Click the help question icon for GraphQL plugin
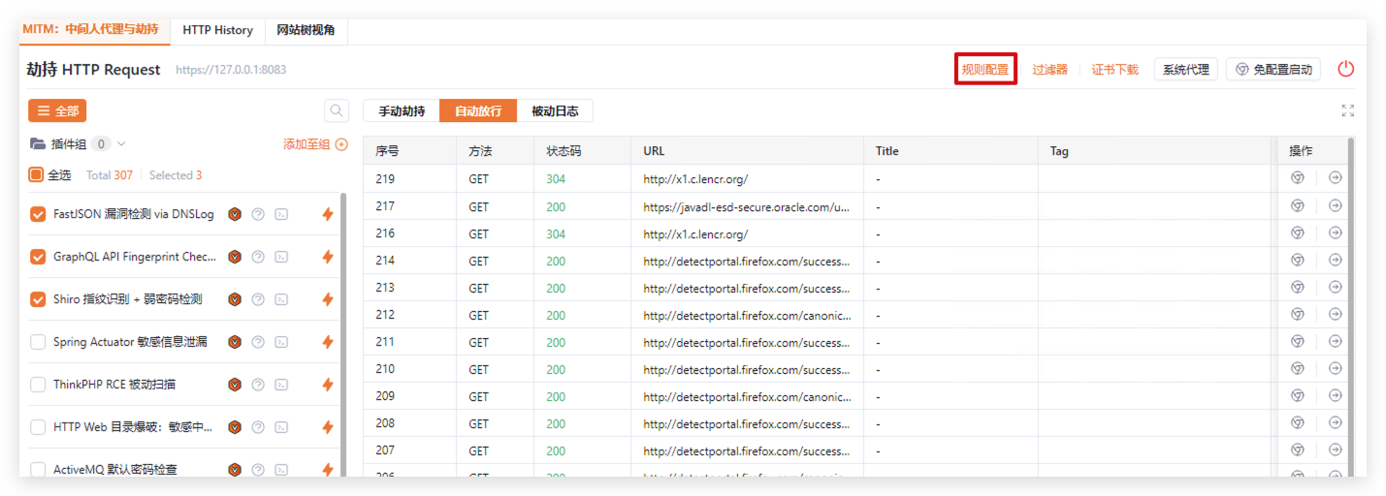1386x496 pixels. (x=258, y=257)
